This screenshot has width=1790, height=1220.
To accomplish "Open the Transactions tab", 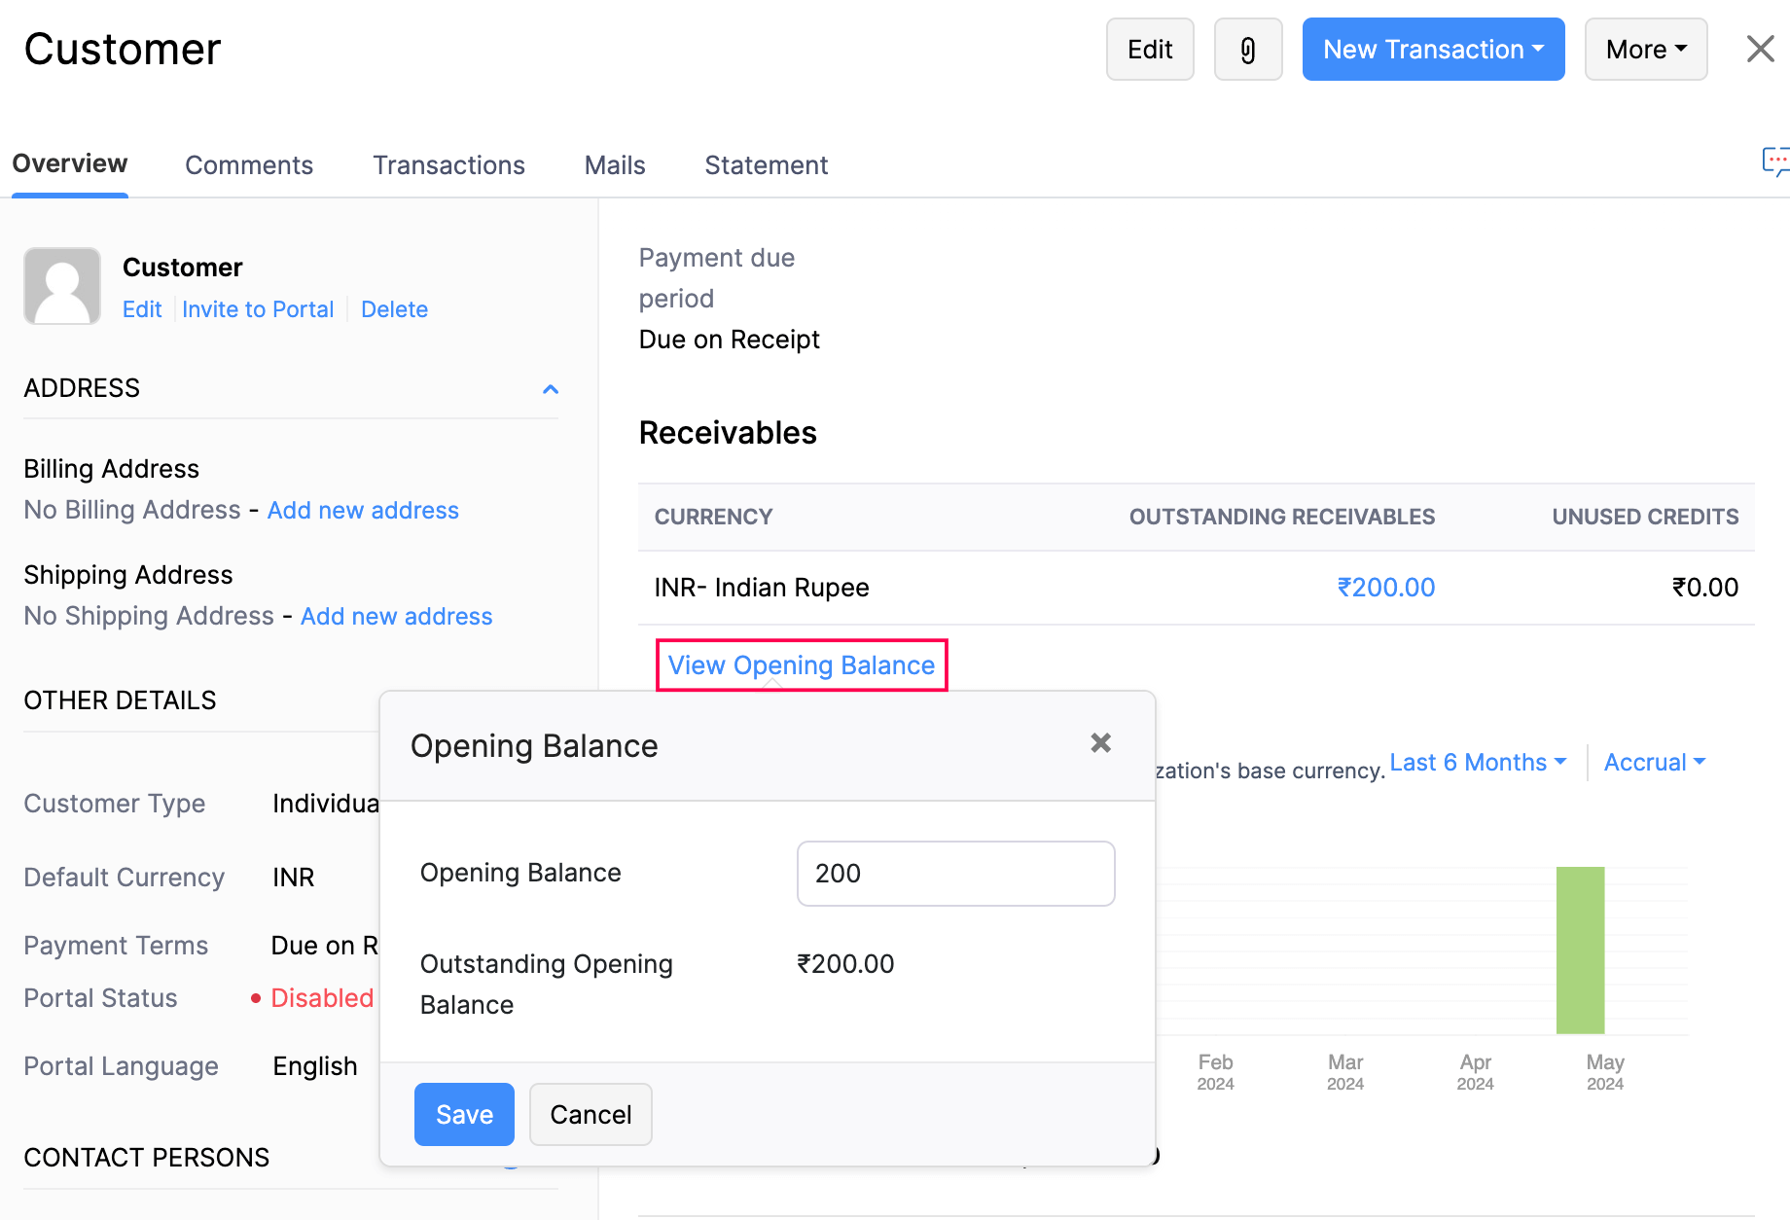I will (448, 165).
